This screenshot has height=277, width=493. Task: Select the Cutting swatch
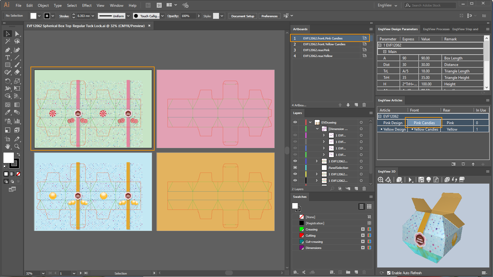(310, 236)
